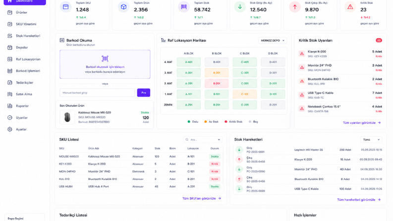The height and width of the screenshot is (221, 393).
Task: Open Ürünler from the sidebar icon
Action: pyautogui.click(x=10, y=12)
